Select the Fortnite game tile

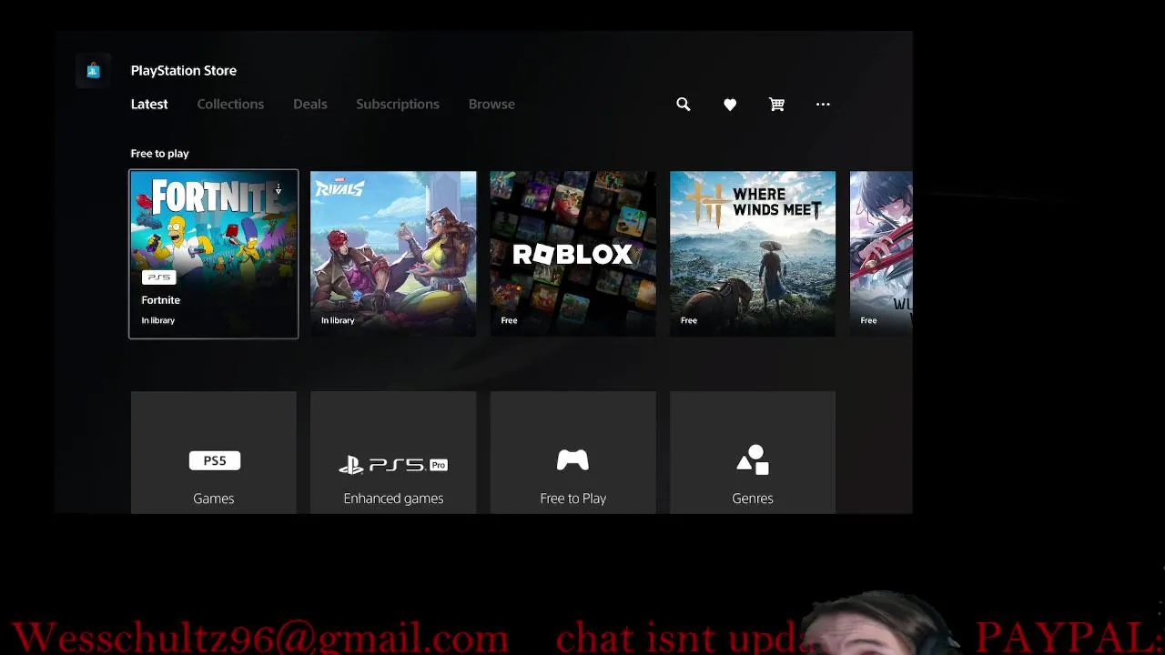pyautogui.click(x=214, y=254)
